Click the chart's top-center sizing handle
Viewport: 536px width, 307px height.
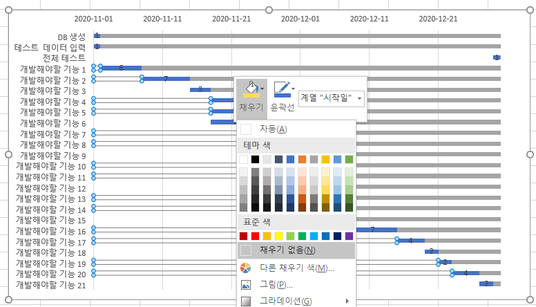[269, 10]
